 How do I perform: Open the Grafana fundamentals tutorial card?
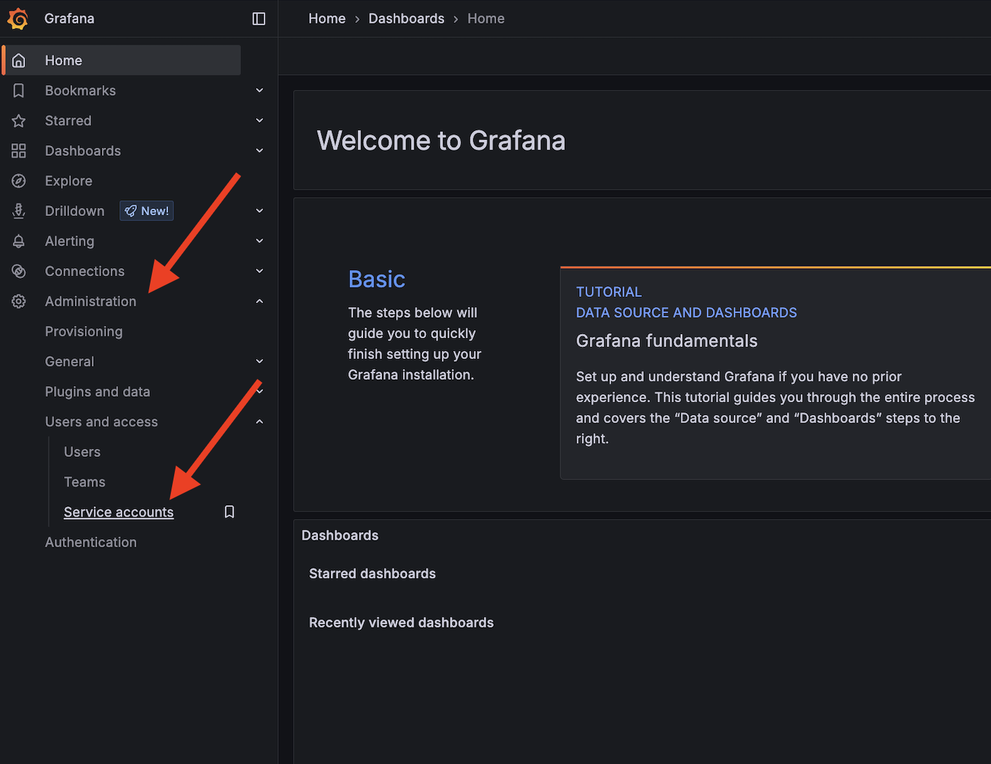pyautogui.click(x=776, y=373)
